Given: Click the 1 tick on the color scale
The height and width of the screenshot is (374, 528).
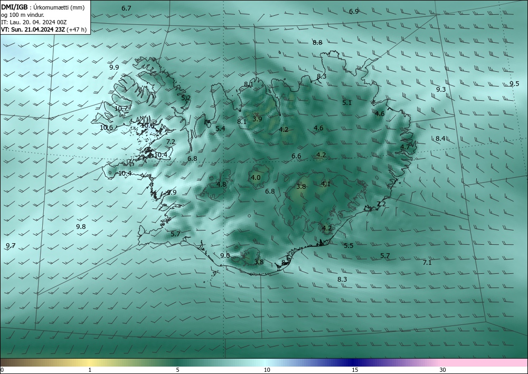Looking at the screenshot, I should (90, 370).
